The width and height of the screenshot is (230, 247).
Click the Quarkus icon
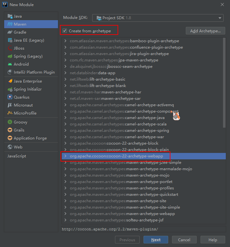(10, 97)
